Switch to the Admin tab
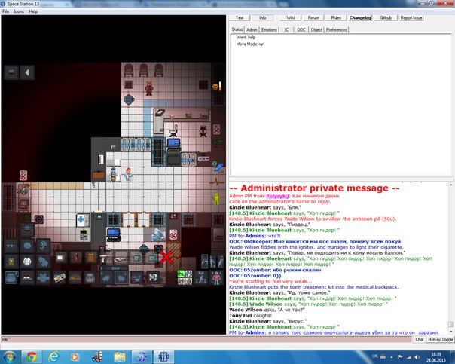This screenshot has width=455, height=364. tap(252, 29)
